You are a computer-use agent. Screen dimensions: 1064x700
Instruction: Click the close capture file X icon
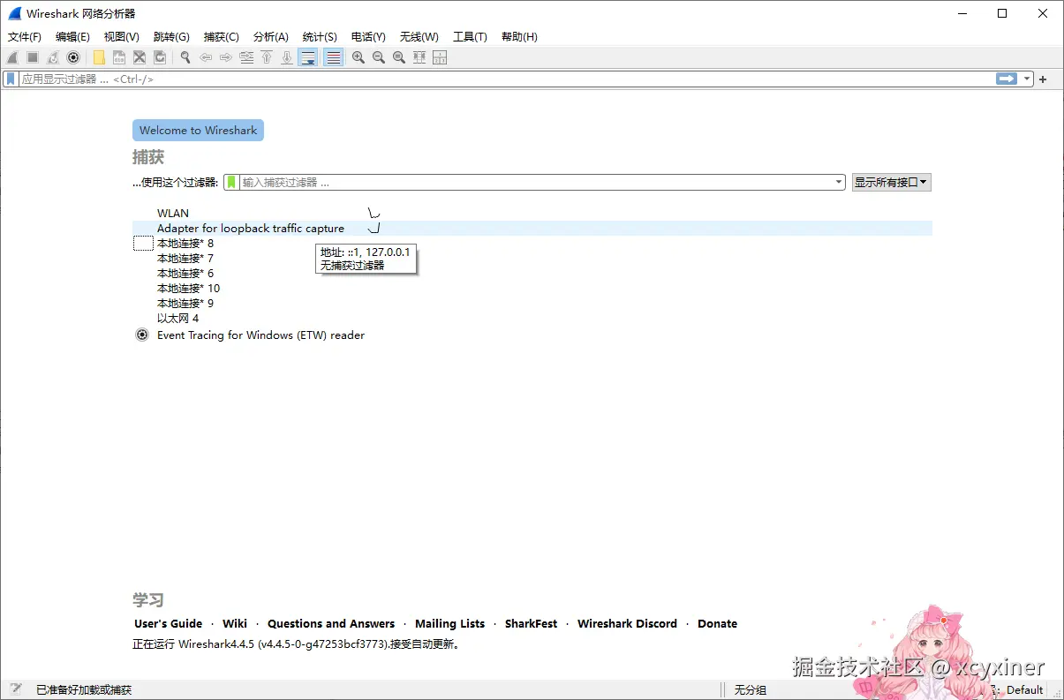click(x=140, y=57)
